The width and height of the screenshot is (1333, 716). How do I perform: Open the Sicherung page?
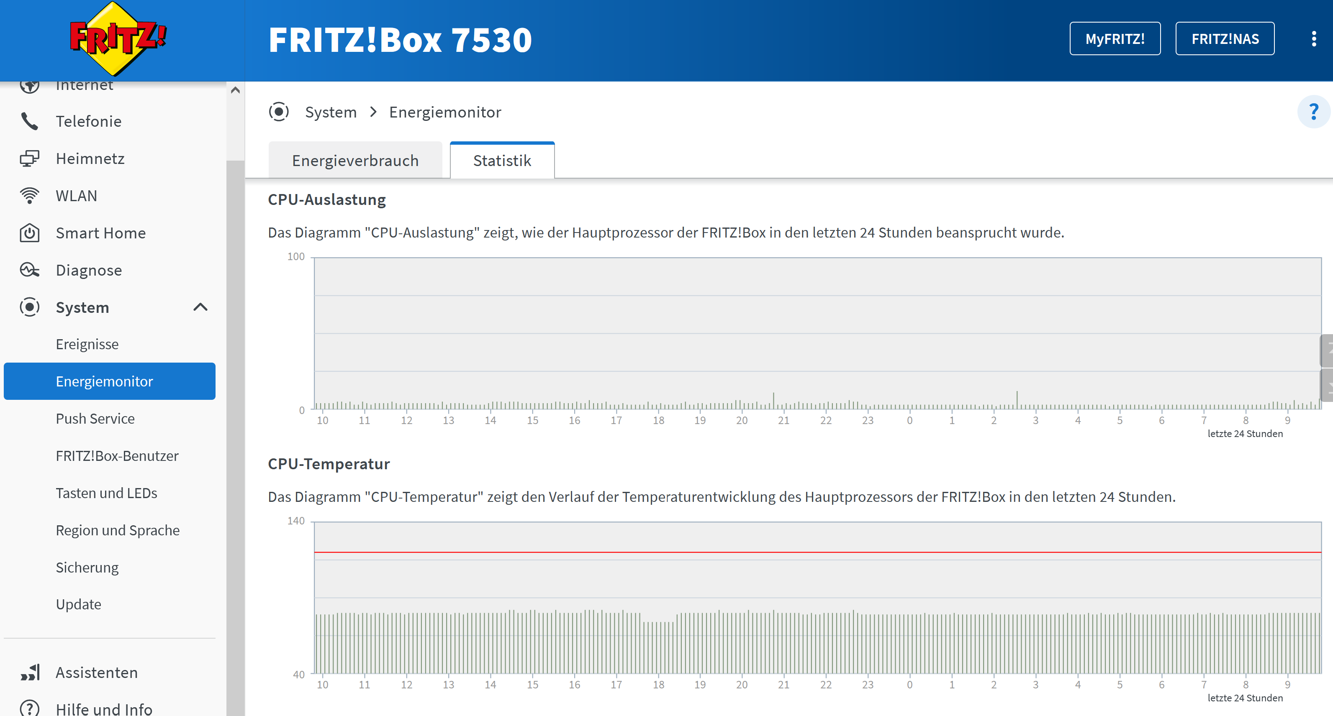pyautogui.click(x=87, y=568)
